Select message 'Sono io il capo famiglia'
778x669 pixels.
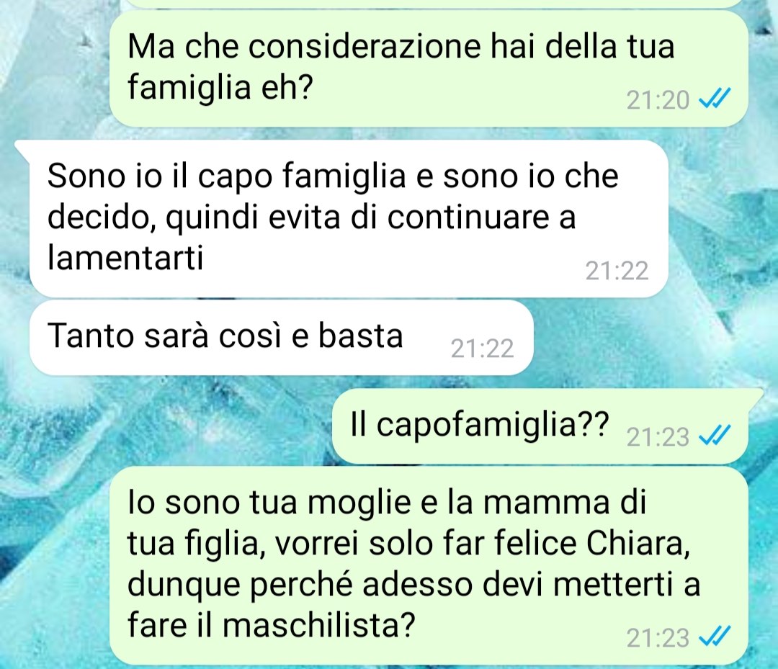[349, 219]
